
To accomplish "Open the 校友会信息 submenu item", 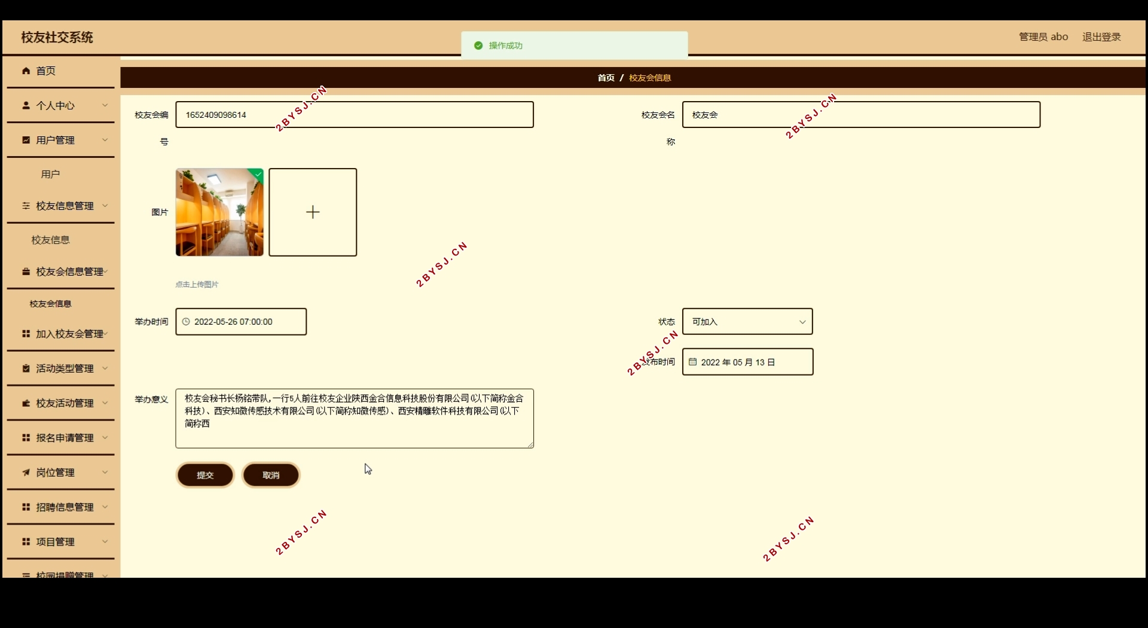I will (51, 304).
